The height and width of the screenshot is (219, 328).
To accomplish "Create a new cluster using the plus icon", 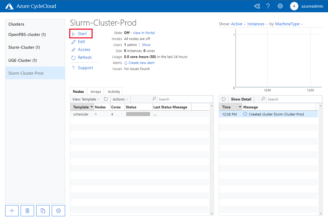I will (x=12, y=211).
